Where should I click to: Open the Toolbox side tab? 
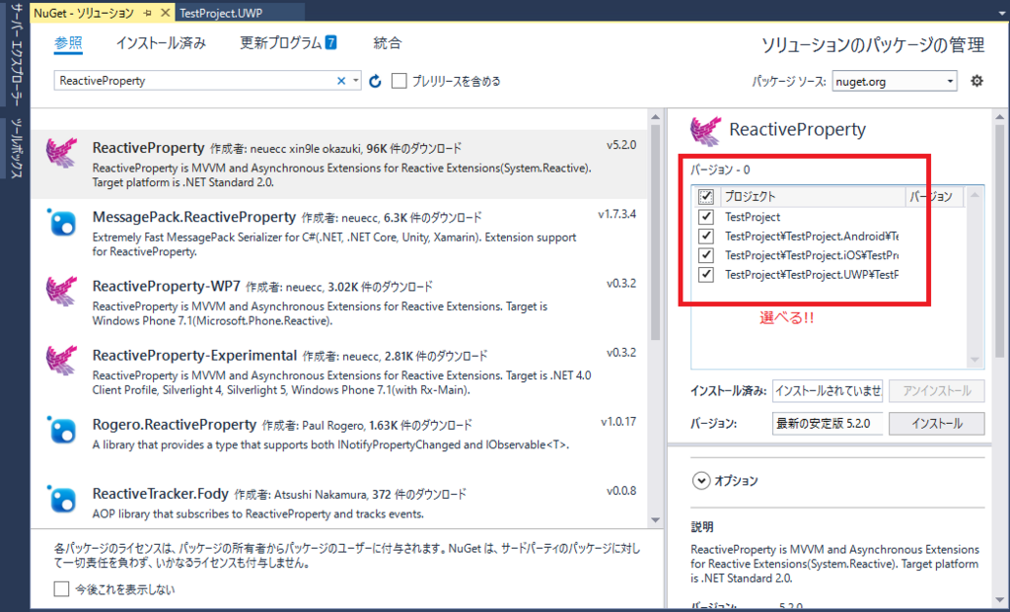(16, 149)
